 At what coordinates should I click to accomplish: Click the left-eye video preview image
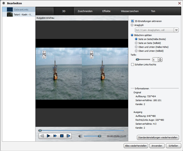click(x=59, y=74)
